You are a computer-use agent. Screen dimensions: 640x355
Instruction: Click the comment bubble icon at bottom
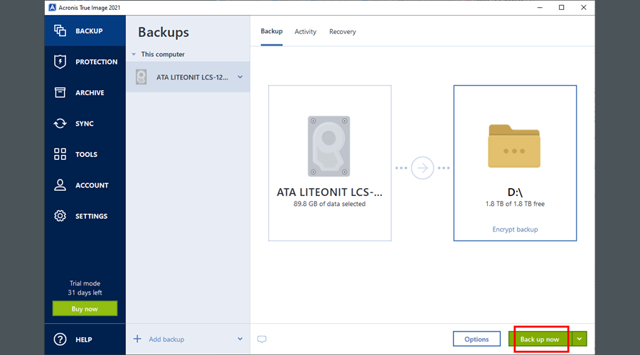[262, 339]
